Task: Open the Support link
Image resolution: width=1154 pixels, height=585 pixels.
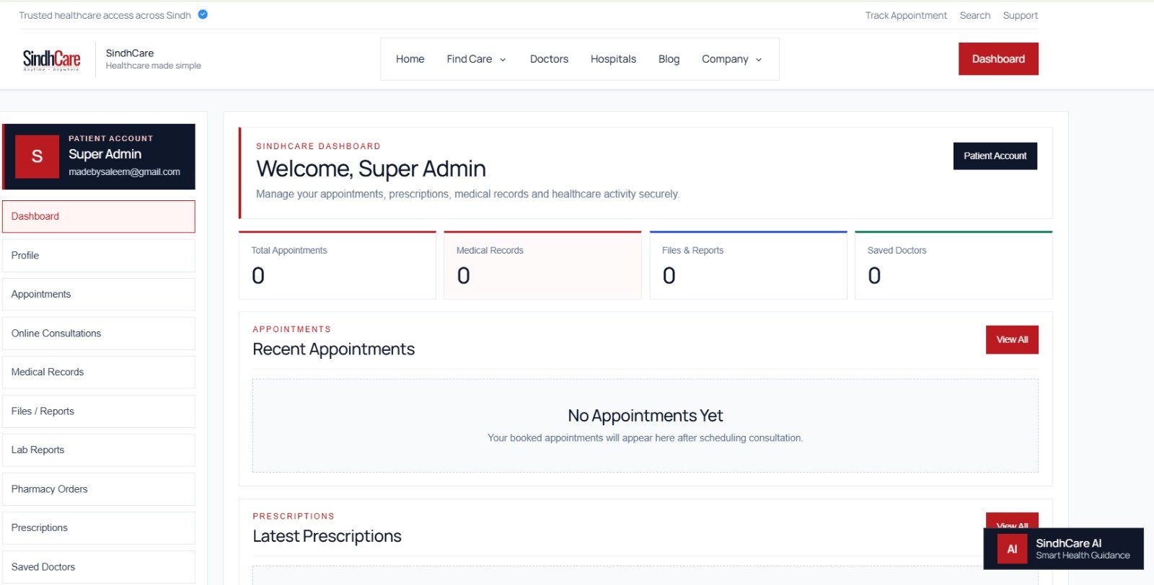Action: [x=1020, y=15]
